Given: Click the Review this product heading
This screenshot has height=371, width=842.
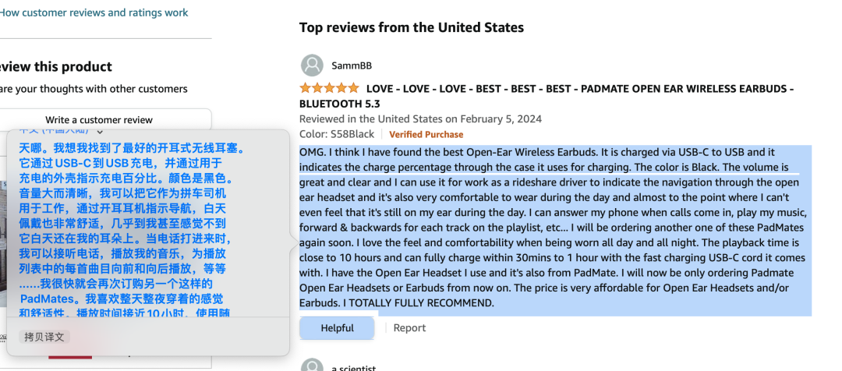Looking at the screenshot, I should tap(56, 66).
